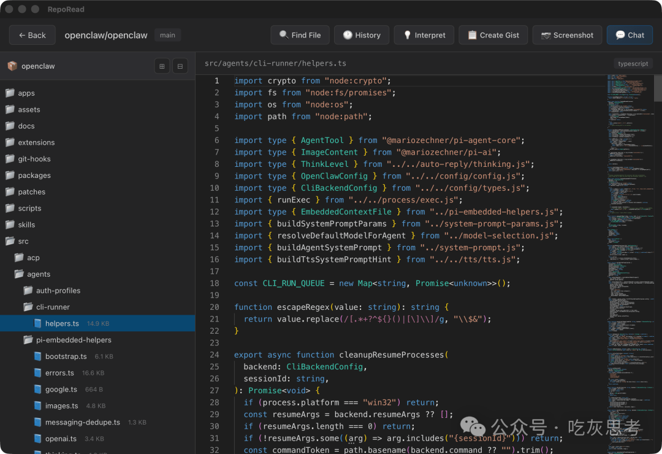
Task: Open the assets folder
Action: click(x=97, y=109)
